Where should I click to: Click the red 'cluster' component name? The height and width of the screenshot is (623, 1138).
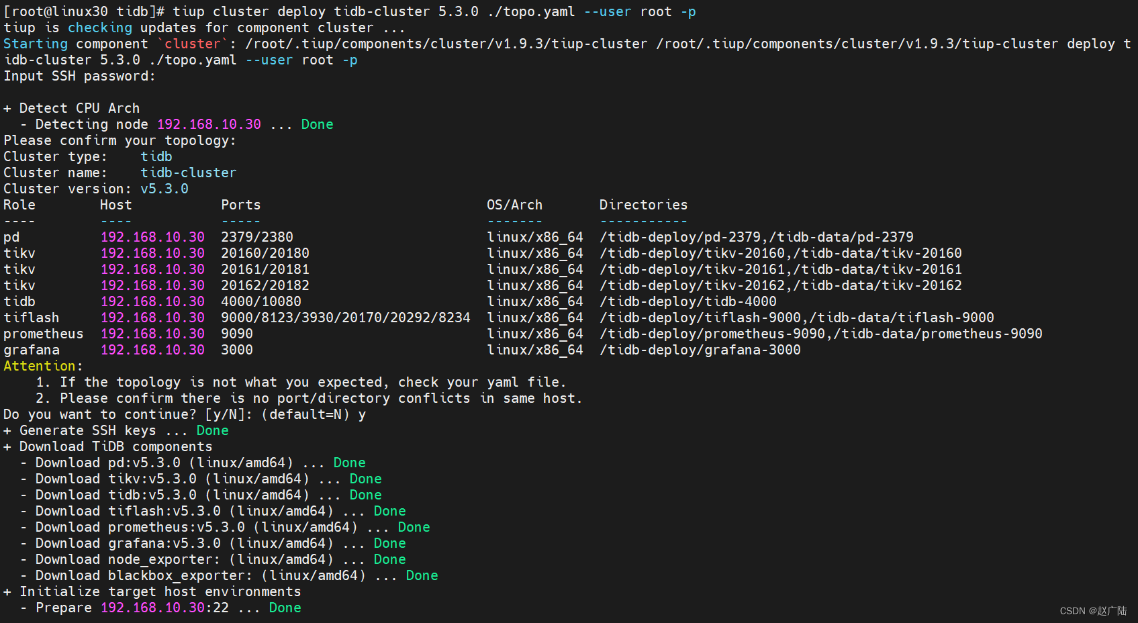(x=193, y=44)
